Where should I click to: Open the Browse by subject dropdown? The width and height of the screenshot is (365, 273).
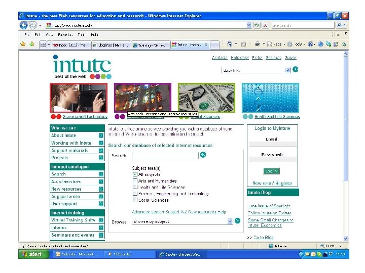pos(230,221)
